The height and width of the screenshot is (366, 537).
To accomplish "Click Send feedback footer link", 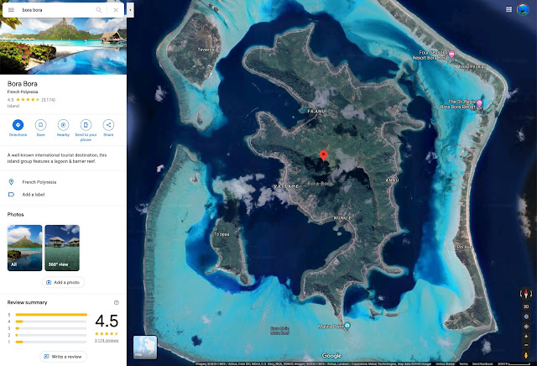I will (x=482, y=364).
